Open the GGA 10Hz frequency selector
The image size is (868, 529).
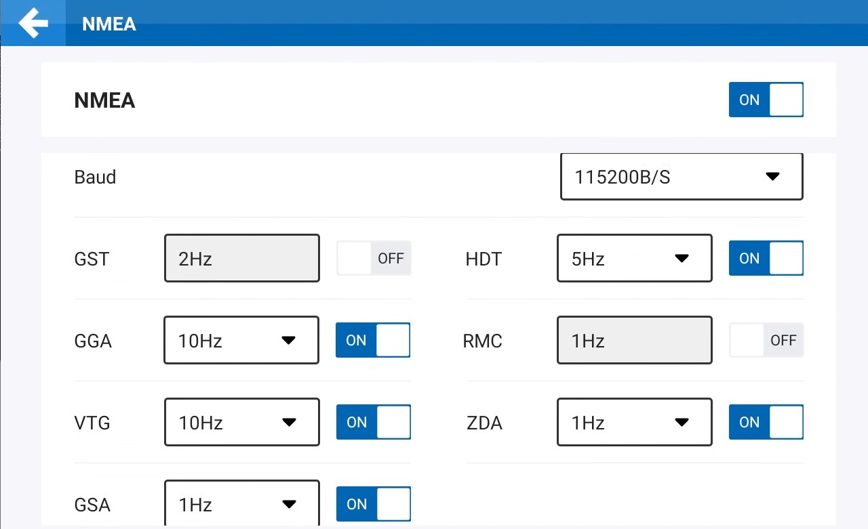click(241, 340)
